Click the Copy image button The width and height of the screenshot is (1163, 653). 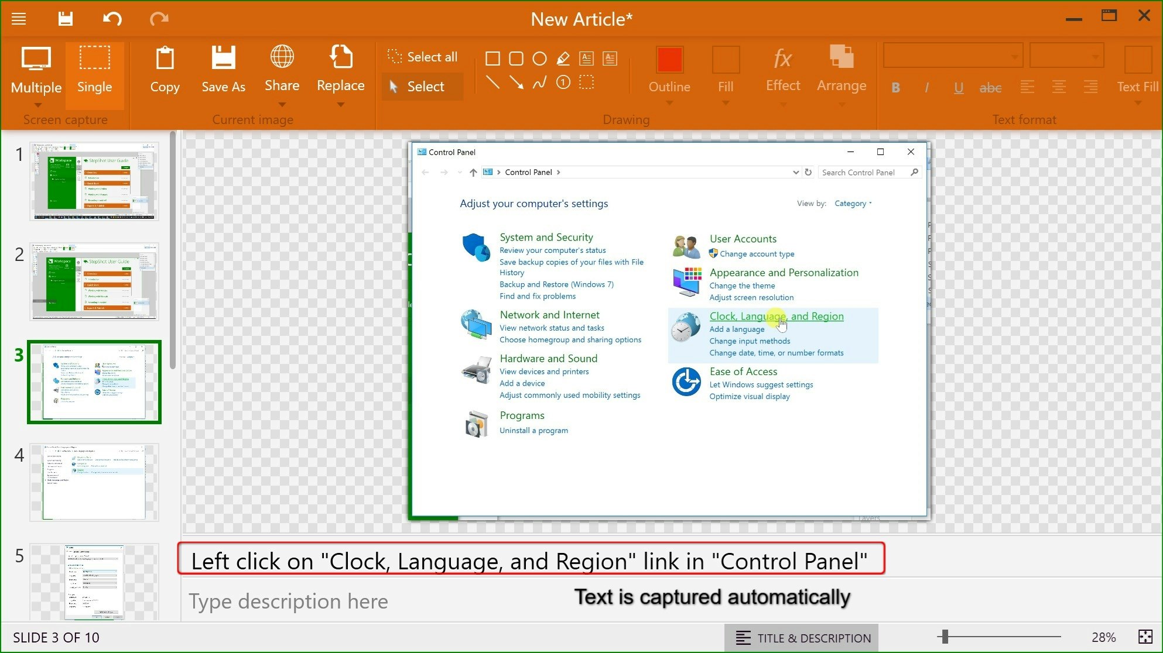pos(165,71)
